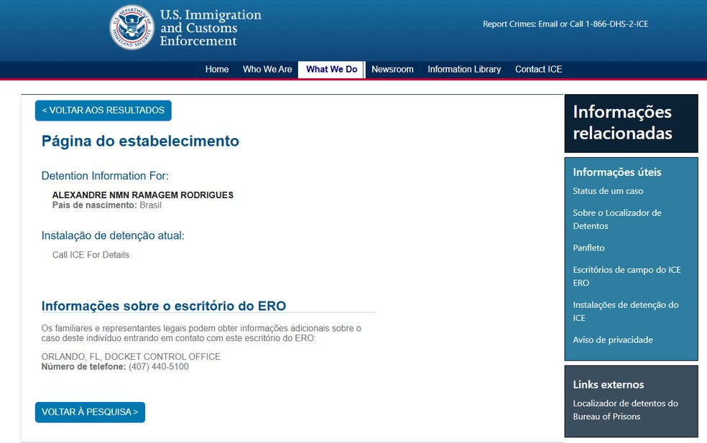Click VOLTAR À PESQUISA button
The width and height of the screenshot is (707, 443).
[x=89, y=412]
